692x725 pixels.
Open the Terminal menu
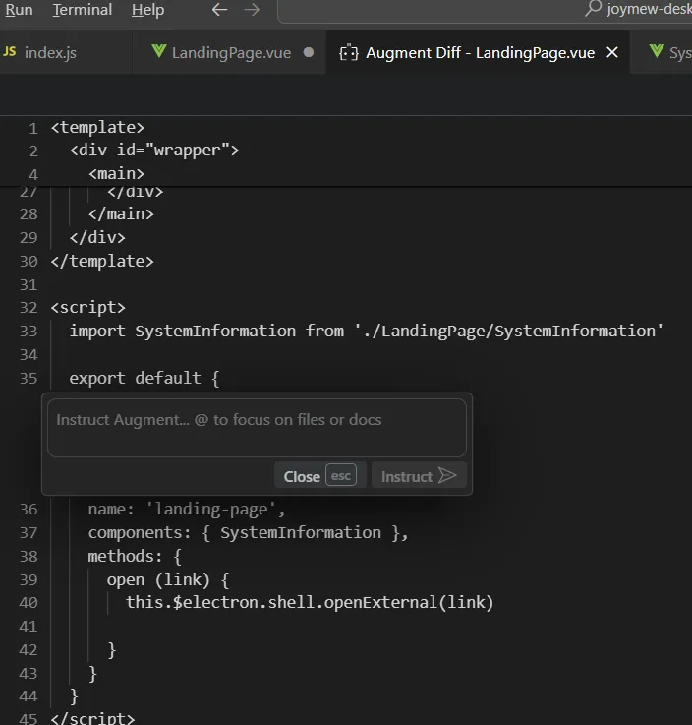click(83, 10)
